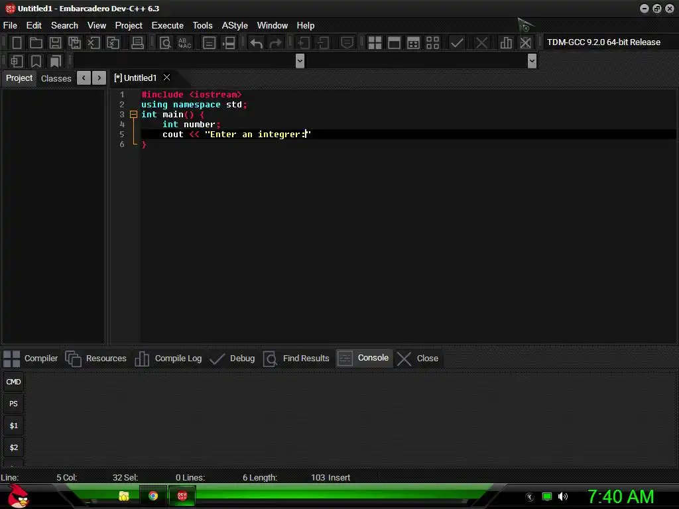Click the Replace AB-AC icon
The height and width of the screenshot is (509, 679).
pyautogui.click(x=185, y=43)
